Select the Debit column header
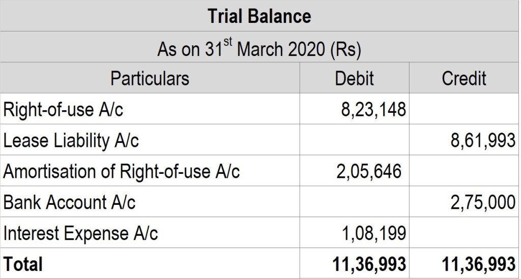 [x=354, y=78]
